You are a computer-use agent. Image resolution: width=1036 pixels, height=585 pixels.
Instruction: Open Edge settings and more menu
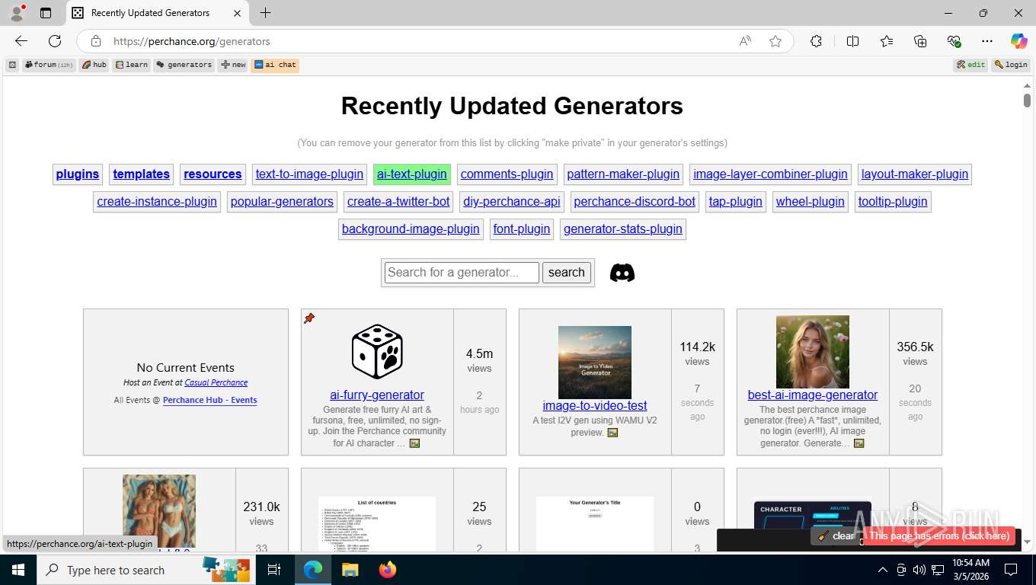point(987,41)
